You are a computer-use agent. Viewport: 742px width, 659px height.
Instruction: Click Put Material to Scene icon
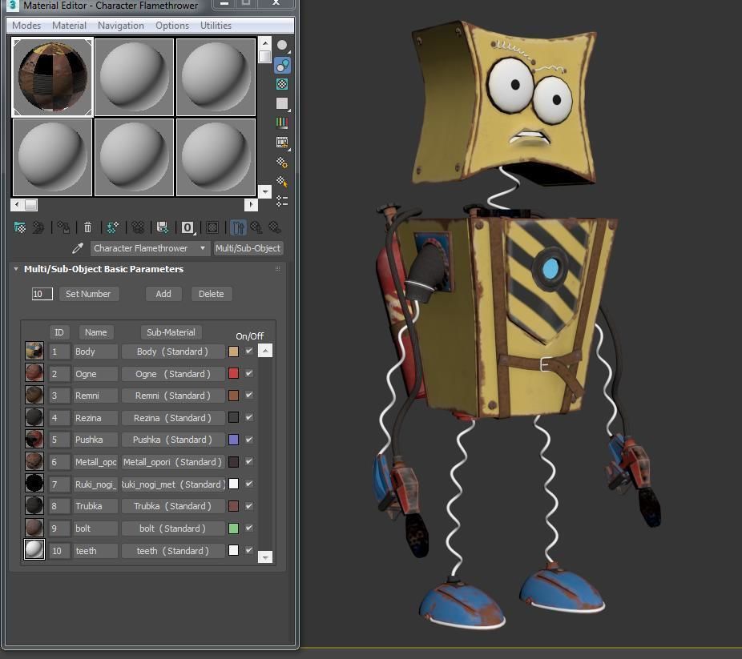(x=38, y=228)
